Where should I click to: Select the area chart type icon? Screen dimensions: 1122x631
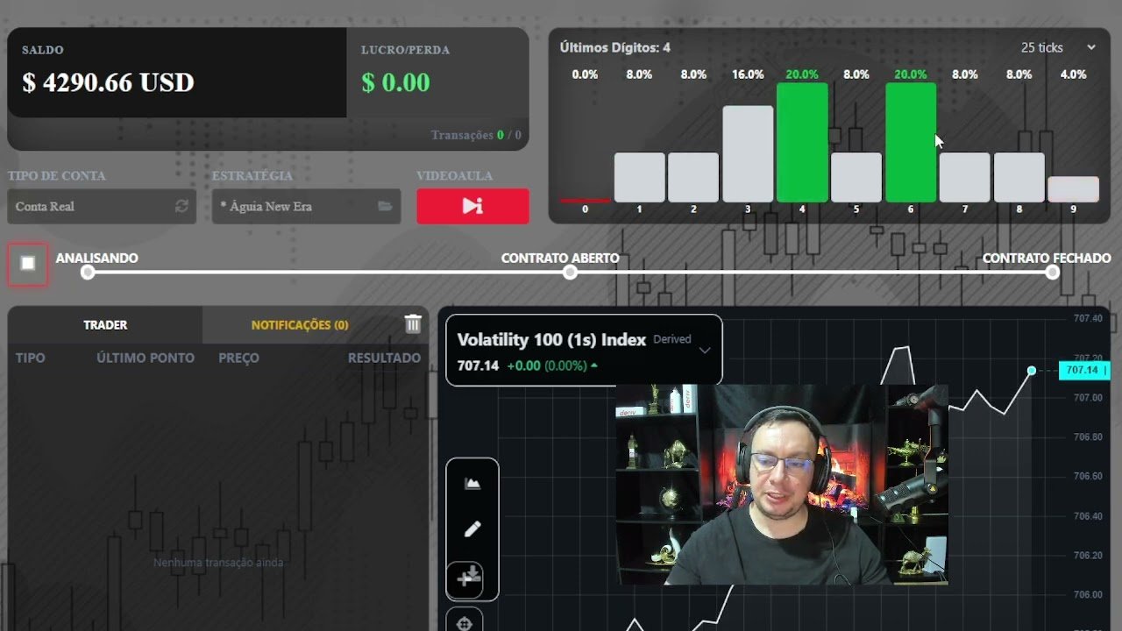click(472, 483)
